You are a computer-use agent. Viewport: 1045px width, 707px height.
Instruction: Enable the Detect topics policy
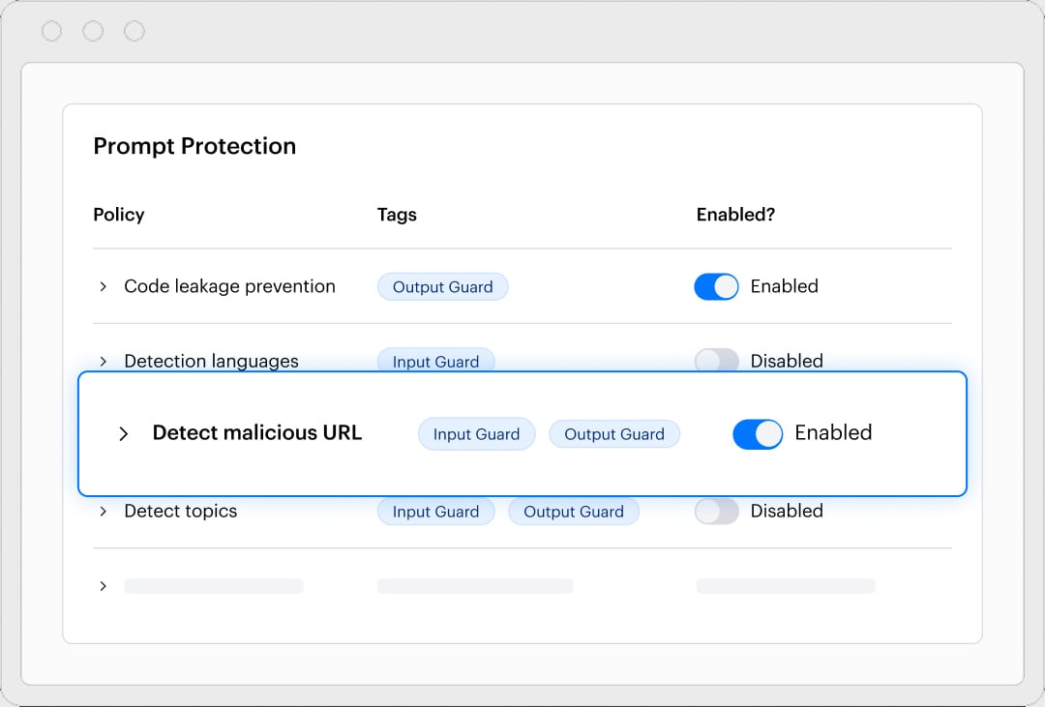click(716, 511)
